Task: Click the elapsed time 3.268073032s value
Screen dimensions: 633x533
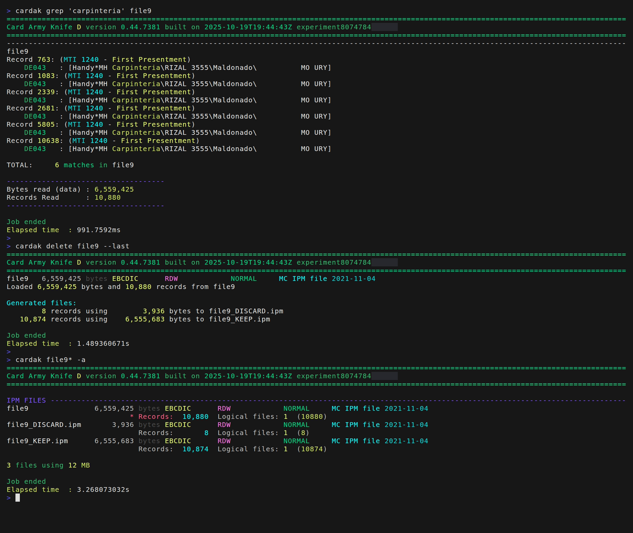Action: (103, 490)
